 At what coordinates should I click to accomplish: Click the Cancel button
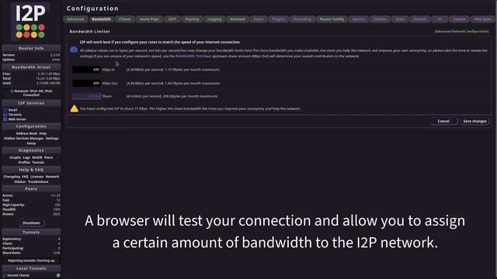[x=443, y=121]
